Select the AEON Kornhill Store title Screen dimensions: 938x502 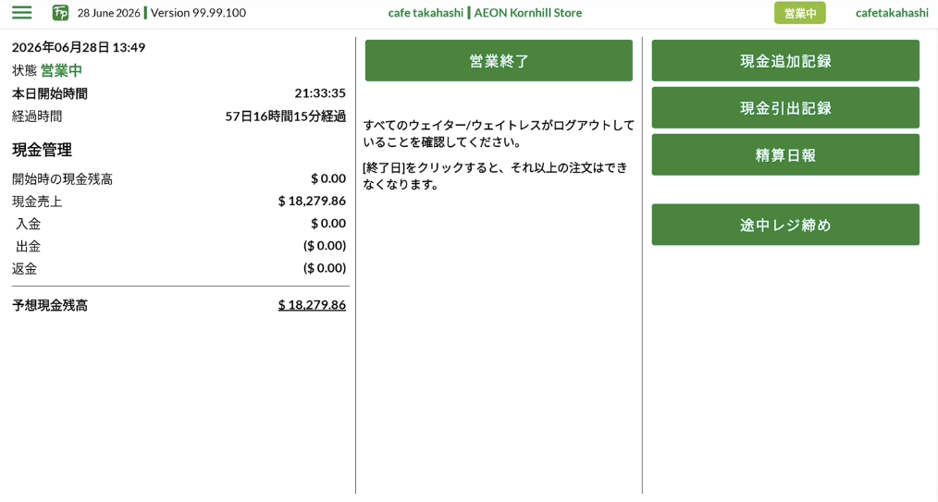point(527,13)
